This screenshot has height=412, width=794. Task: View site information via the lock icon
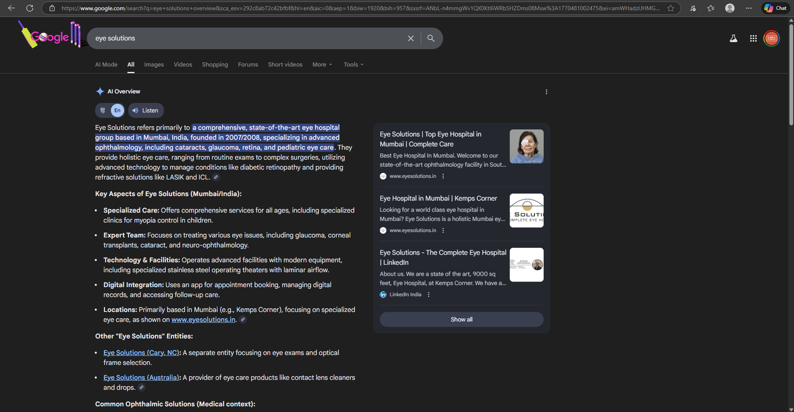click(x=52, y=8)
